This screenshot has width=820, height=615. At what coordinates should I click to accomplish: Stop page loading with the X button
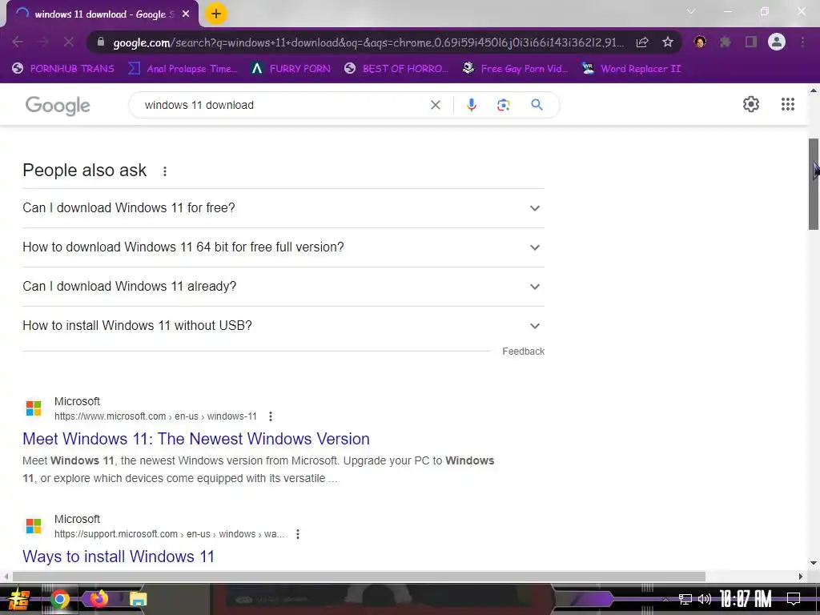[x=69, y=42]
